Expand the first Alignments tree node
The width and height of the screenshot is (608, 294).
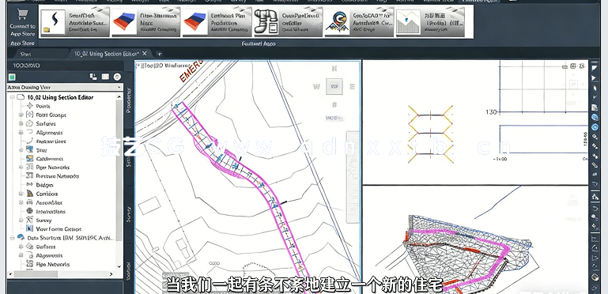(21, 133)
